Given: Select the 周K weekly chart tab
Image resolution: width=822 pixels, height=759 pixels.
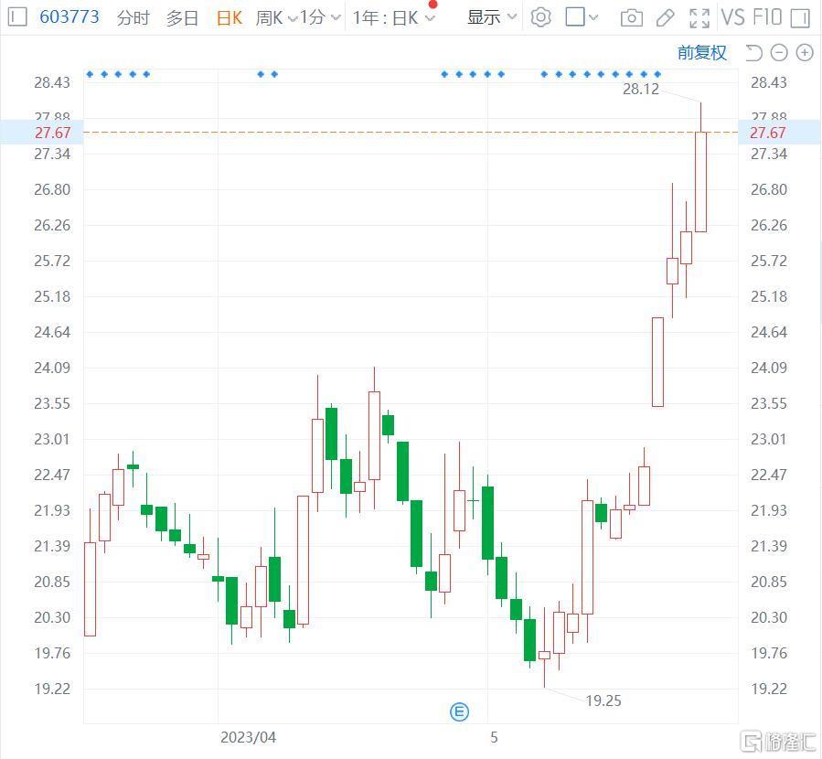Looking at the screenshot, I should (271, 17).
